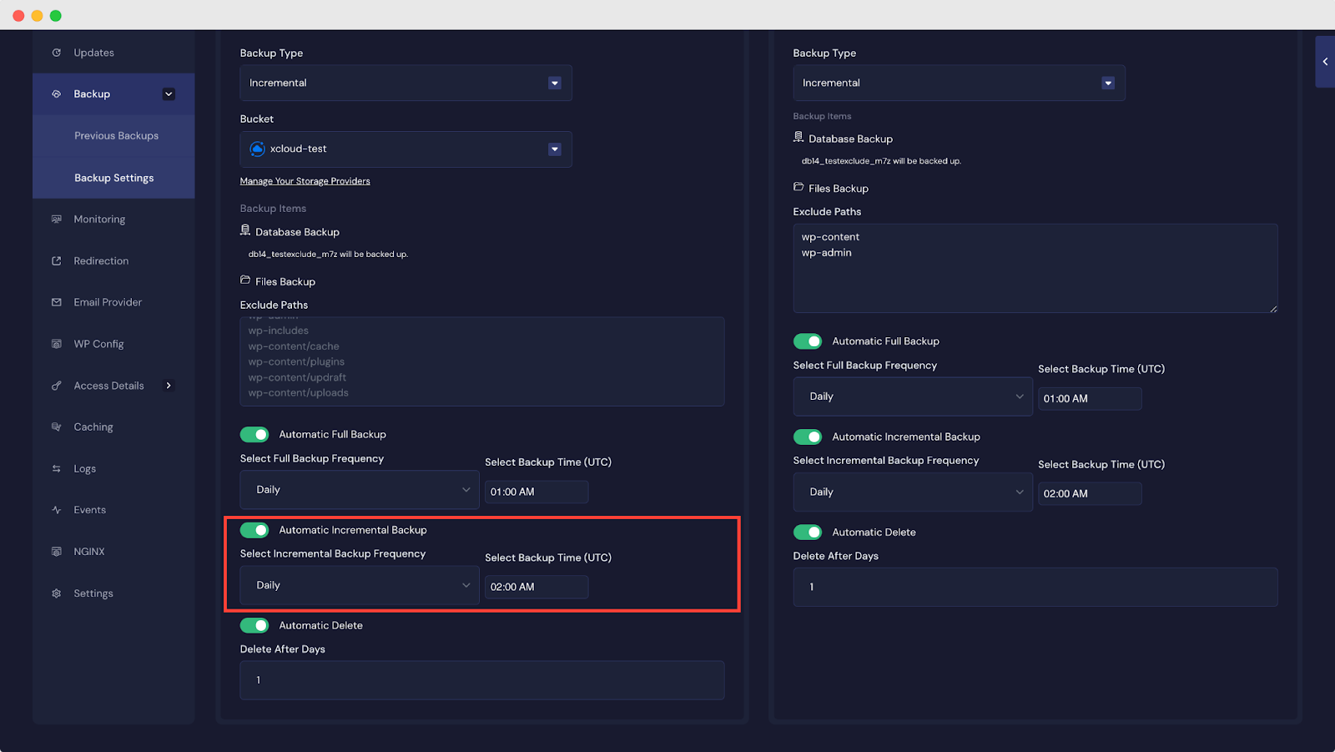The image size is (1335, 752).
Task: Expand the Access Details menu item
Action: click(x=108, y=385)
